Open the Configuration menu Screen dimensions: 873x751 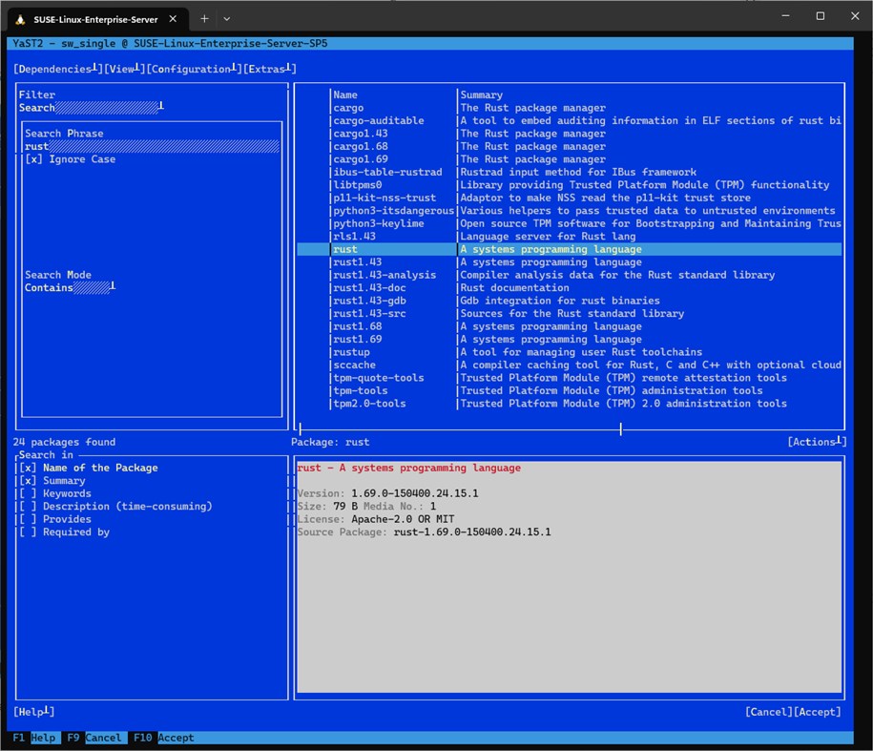(x=194, y=69)
